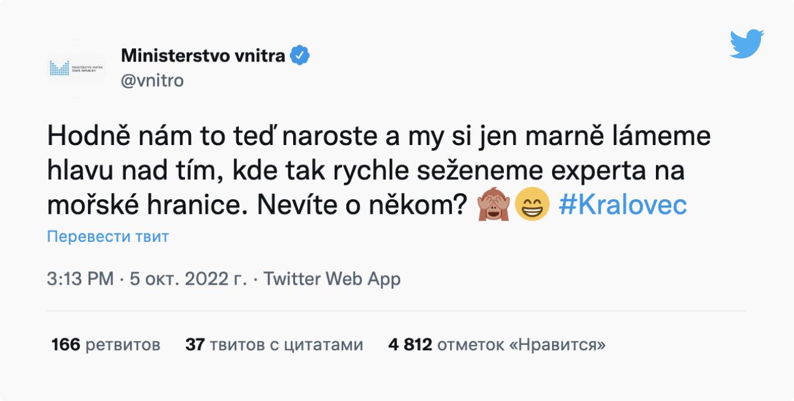Click the question "Nevíte o někom?"
The image size is (794, 401).
(360, 205)
